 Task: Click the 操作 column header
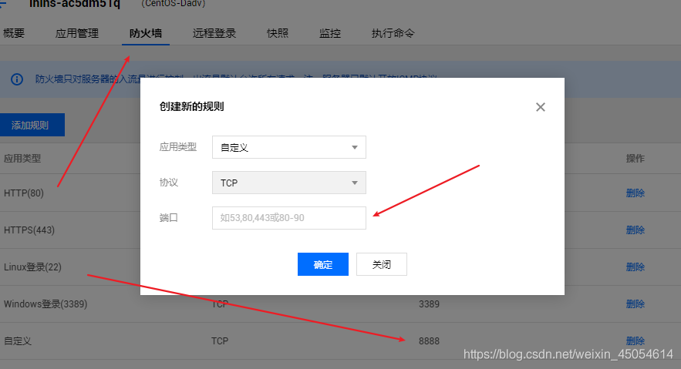click(635, 158)
